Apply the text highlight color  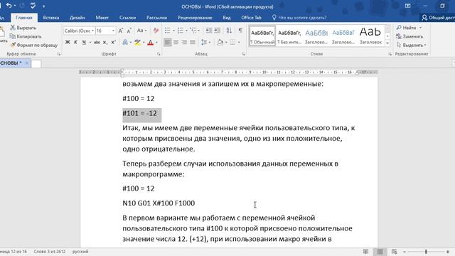click(137, 43)
